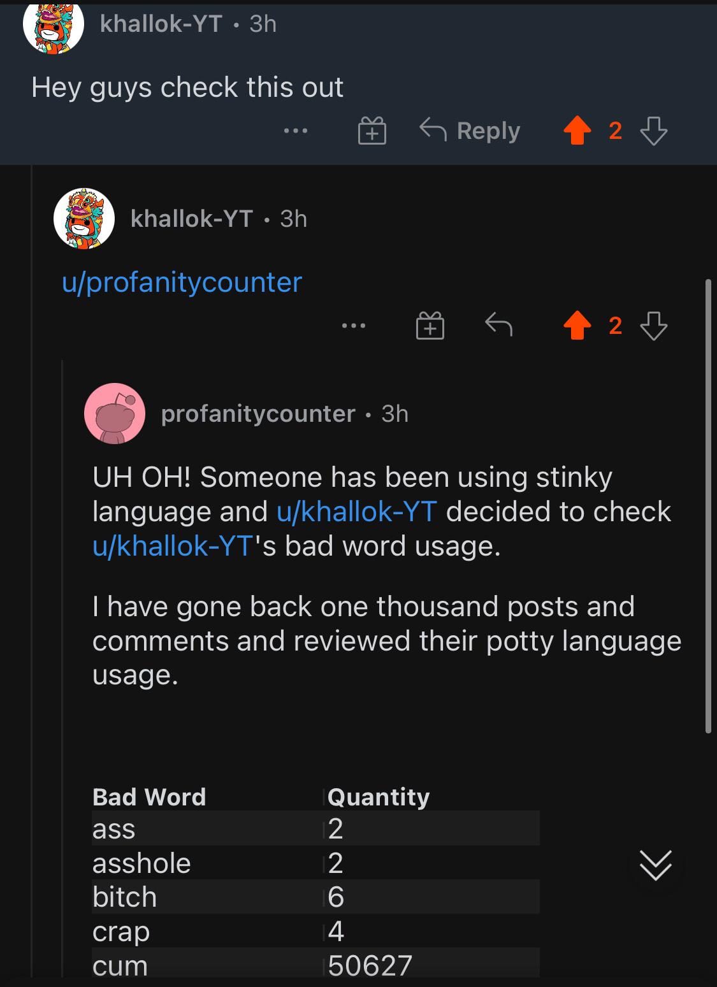Give award to the top comment
The image size is (717, 987).
tap(372, 131)
